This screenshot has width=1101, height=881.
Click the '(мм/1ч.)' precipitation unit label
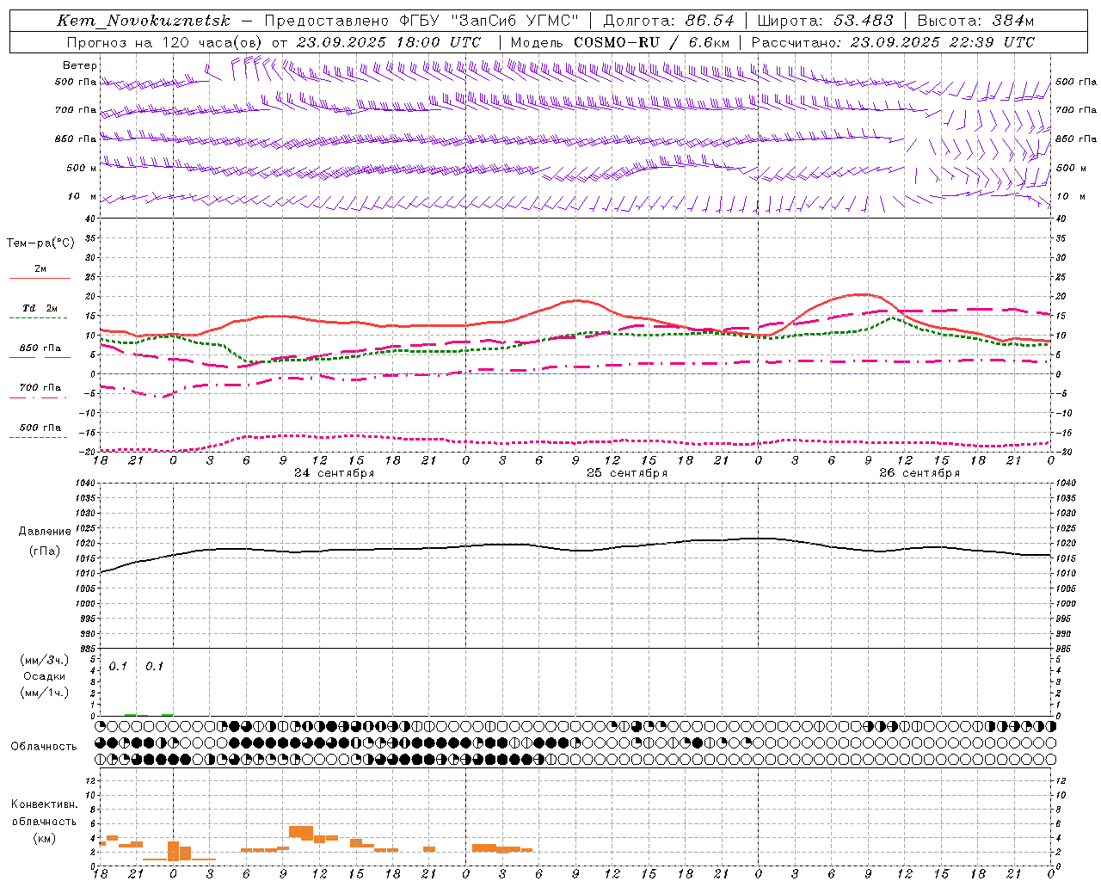[x=45, y=693]
